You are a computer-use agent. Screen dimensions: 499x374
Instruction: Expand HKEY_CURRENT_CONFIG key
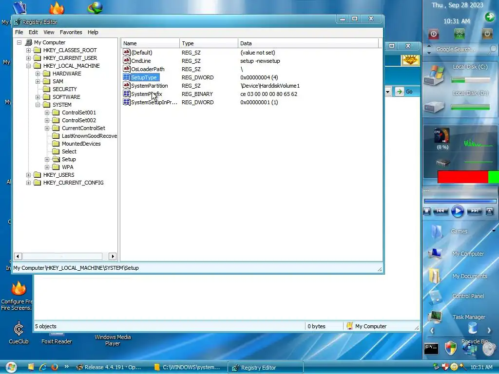coord(28,183)
